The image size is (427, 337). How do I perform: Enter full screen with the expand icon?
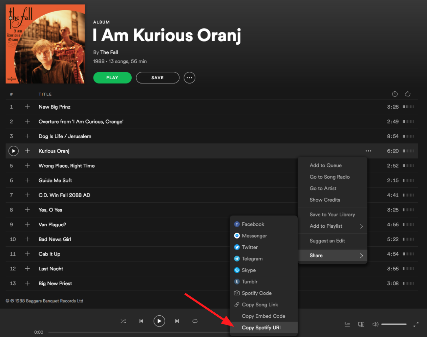(416, 324)
